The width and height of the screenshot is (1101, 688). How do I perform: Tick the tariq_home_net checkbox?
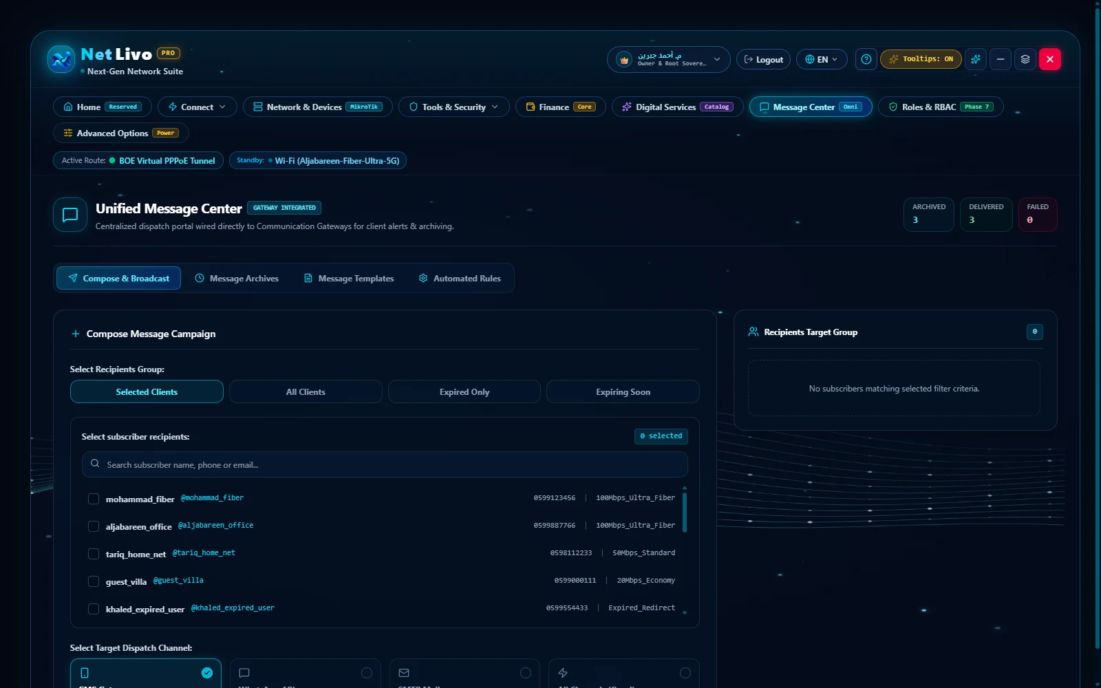pyautogui.click(x=94, y=554)
